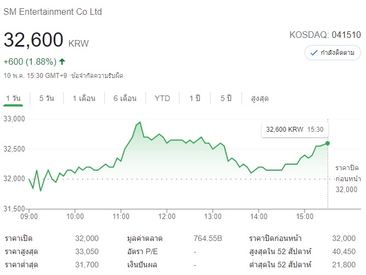The image size is (366, 275).
Task: Click the 13:00 x-axis label
Action: tap(213, 216)
